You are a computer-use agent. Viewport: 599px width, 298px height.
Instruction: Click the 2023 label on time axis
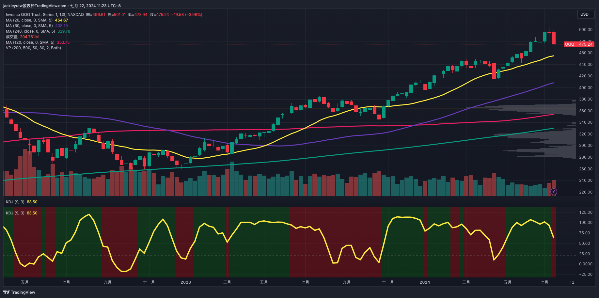186,282
